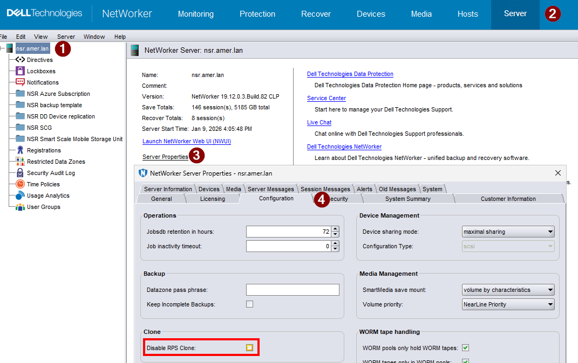This screenshot has height=363, width=578.
Task: Click the Security Audit Log padlock icon
Action: (x=20, y=173)
